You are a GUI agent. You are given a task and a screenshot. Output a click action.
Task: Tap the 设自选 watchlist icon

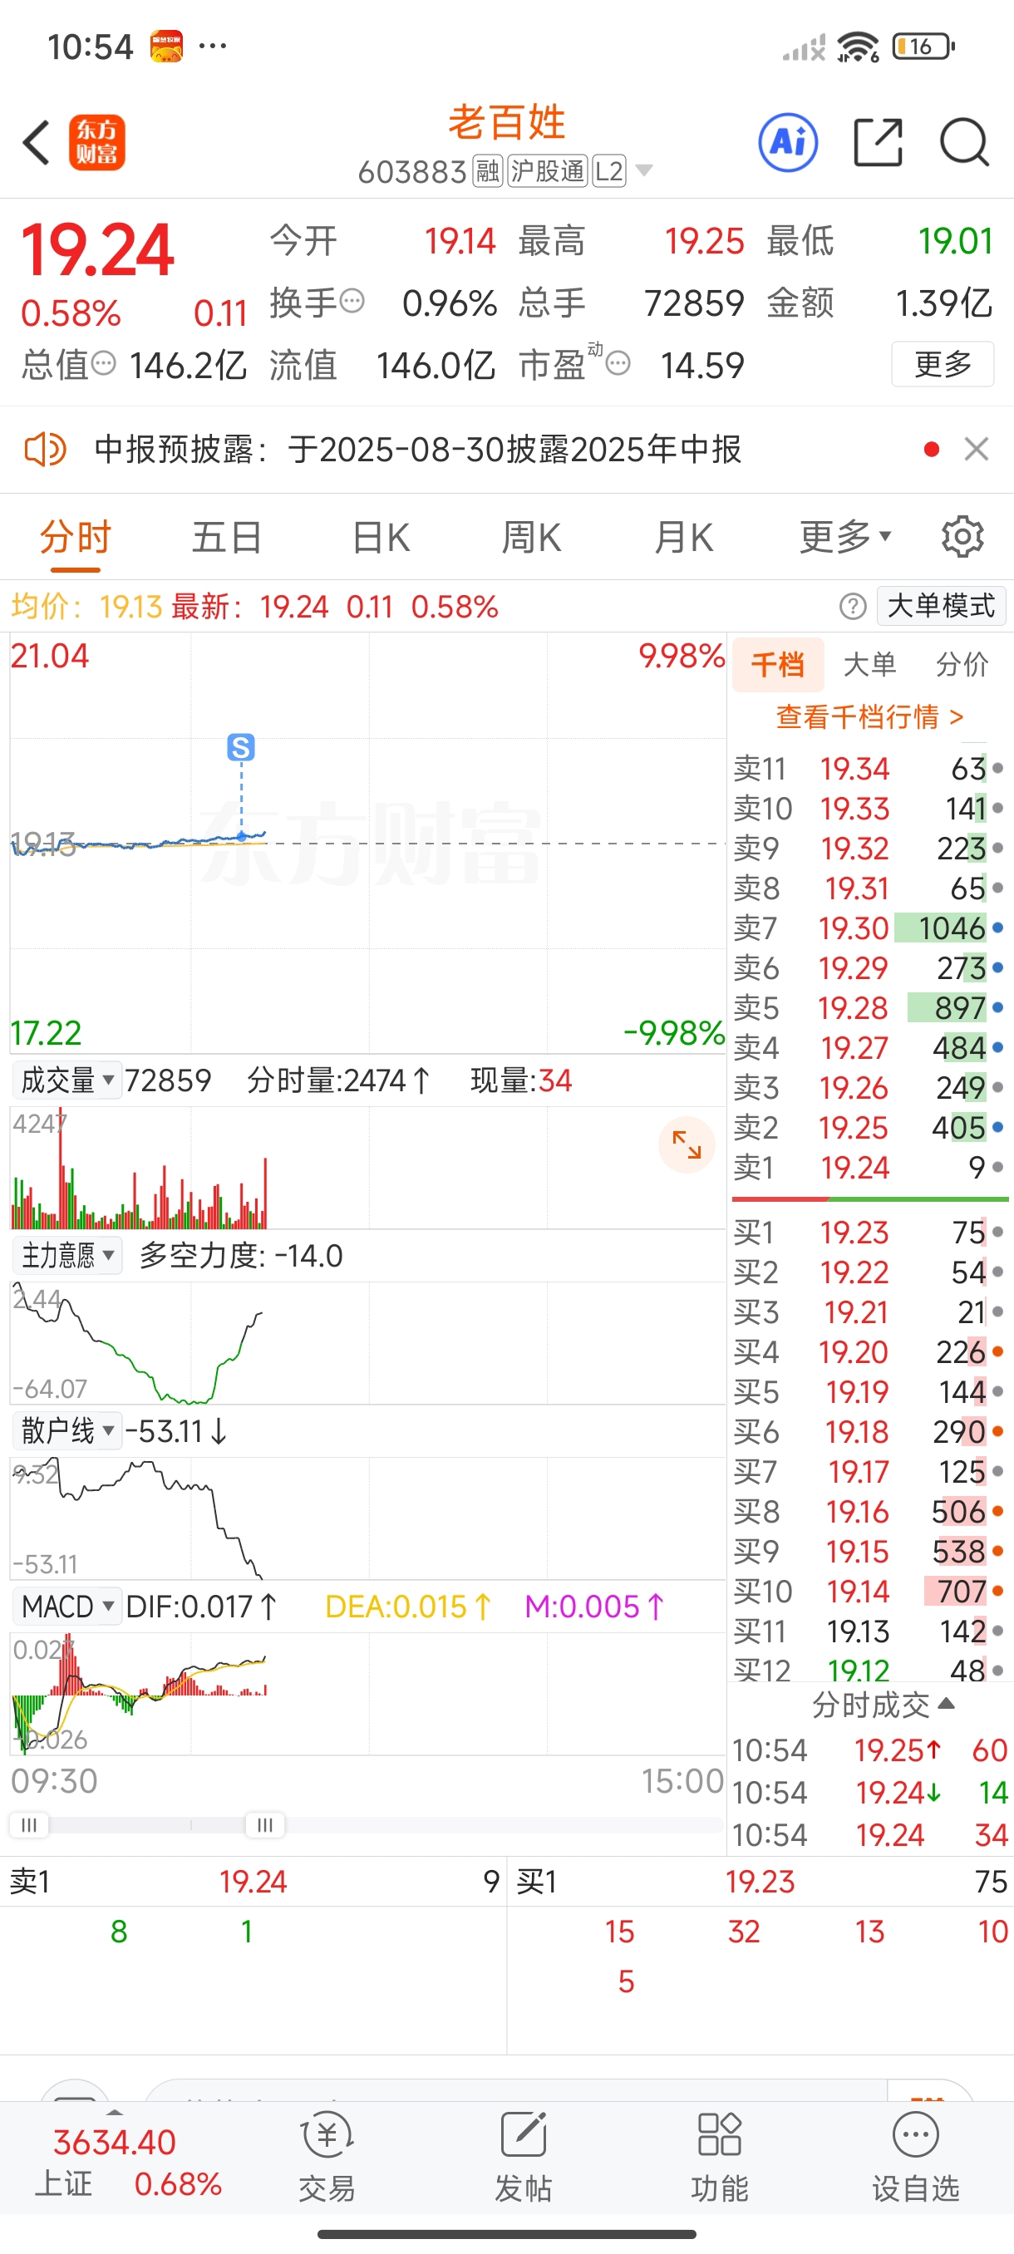coord(915,2157)
